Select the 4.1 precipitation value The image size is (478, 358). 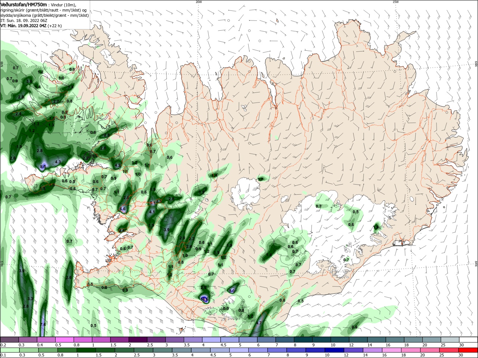click(152, 212)
